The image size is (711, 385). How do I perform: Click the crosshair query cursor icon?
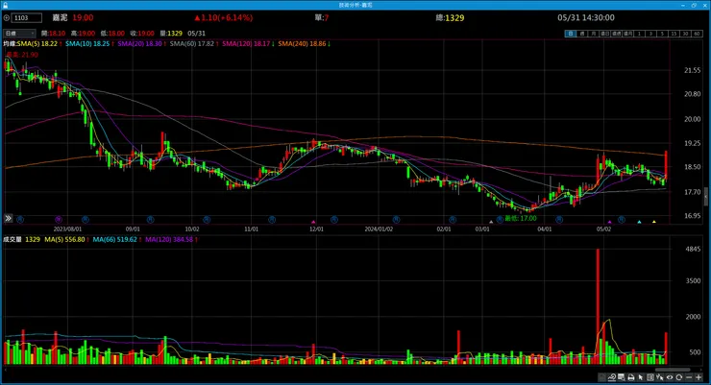pos(660,377)
